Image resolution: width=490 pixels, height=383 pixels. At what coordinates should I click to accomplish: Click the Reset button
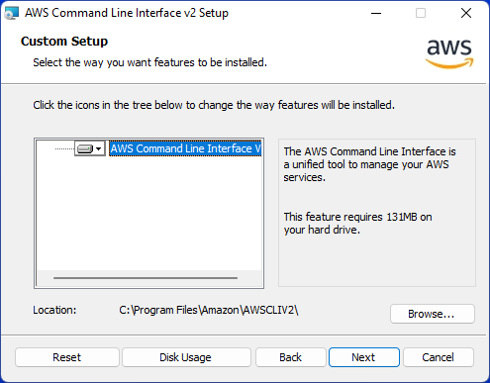[67, 357]
